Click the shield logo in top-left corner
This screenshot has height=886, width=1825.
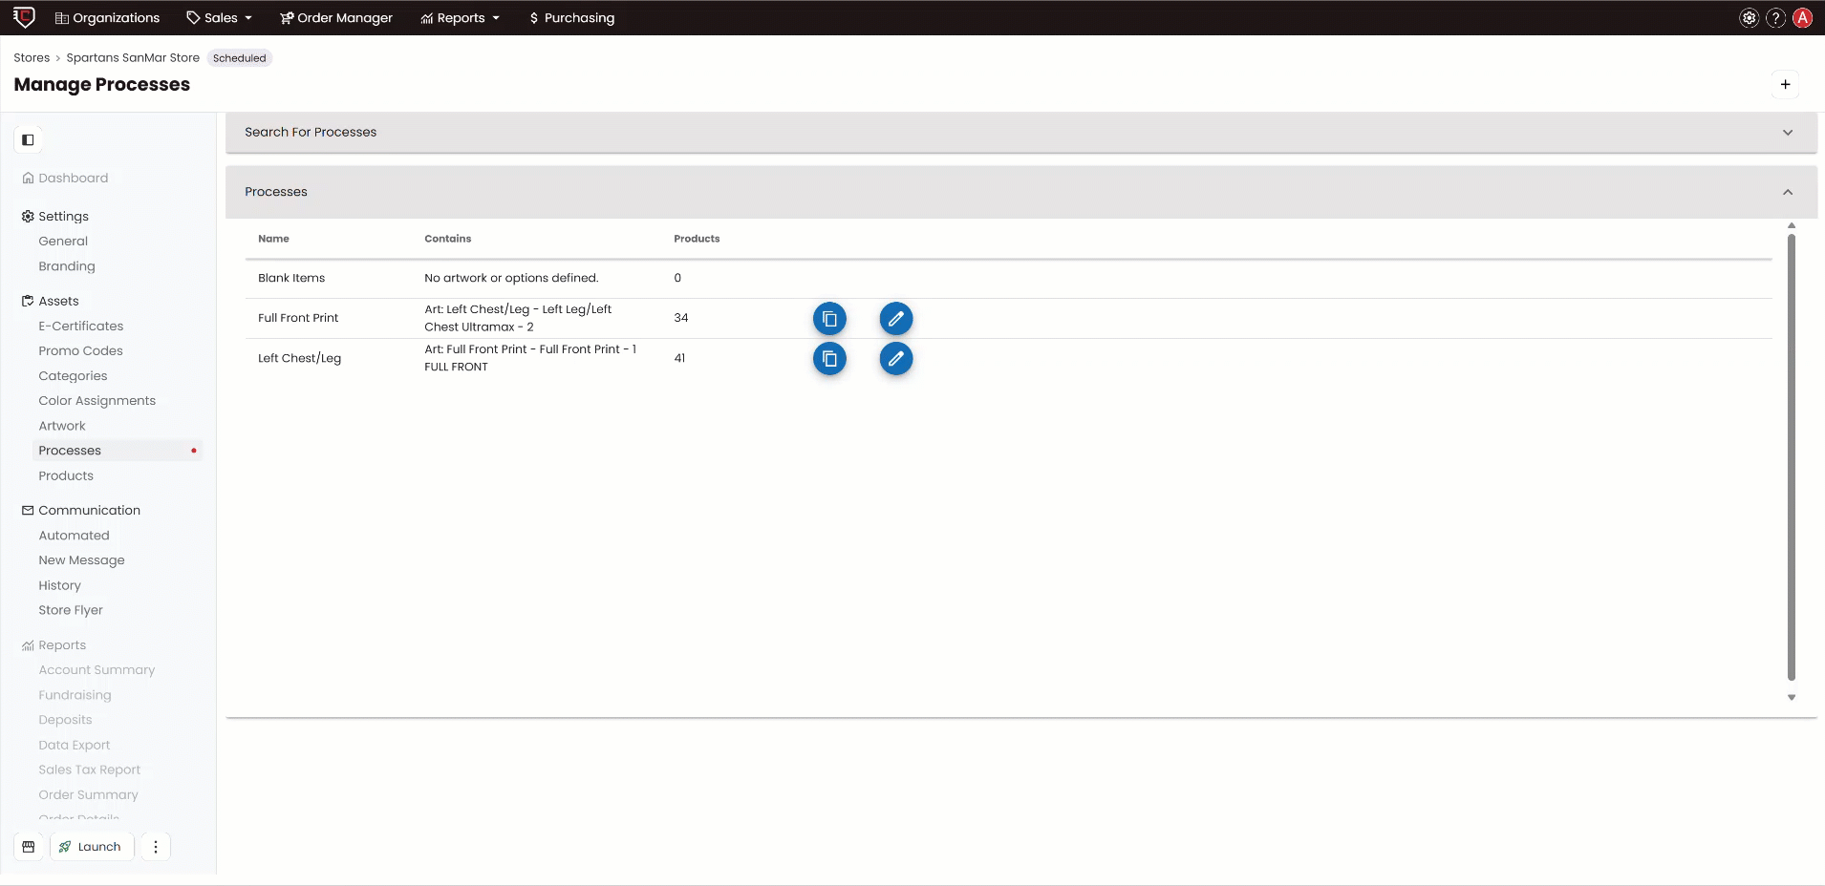(24, 17)
